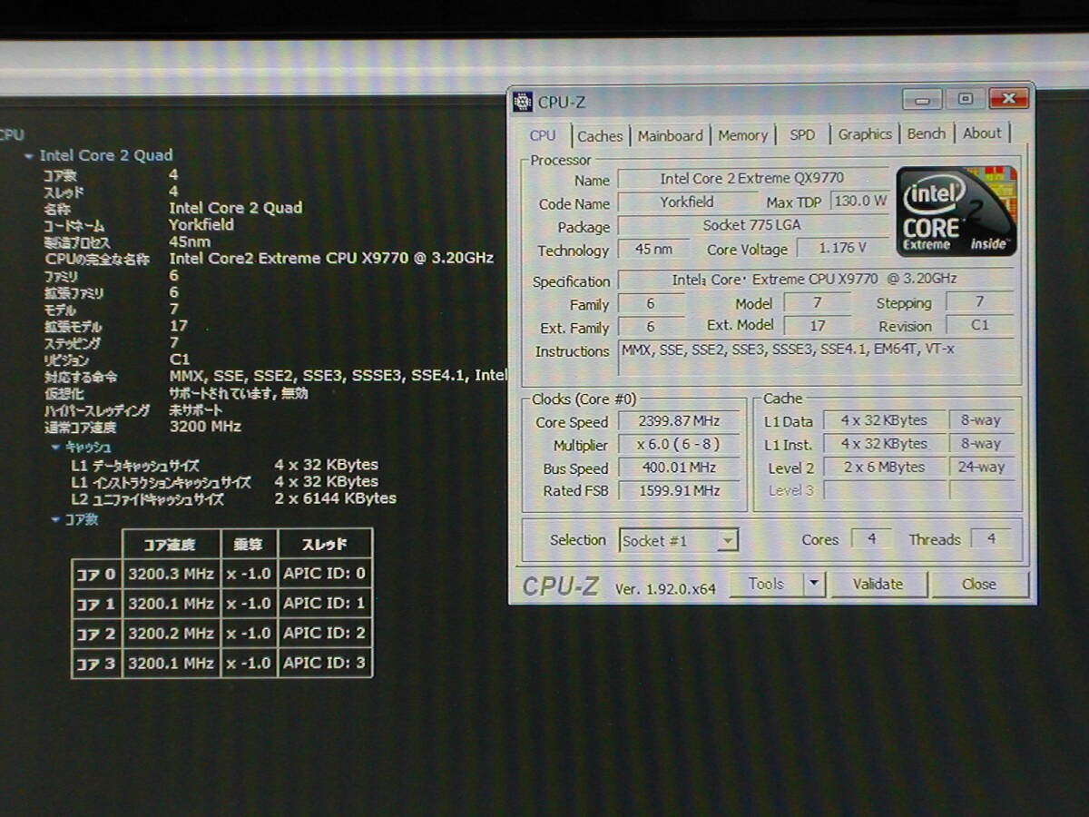1089x817 pixels.
Task: Switch to the Caches tab
Action: 600,136
